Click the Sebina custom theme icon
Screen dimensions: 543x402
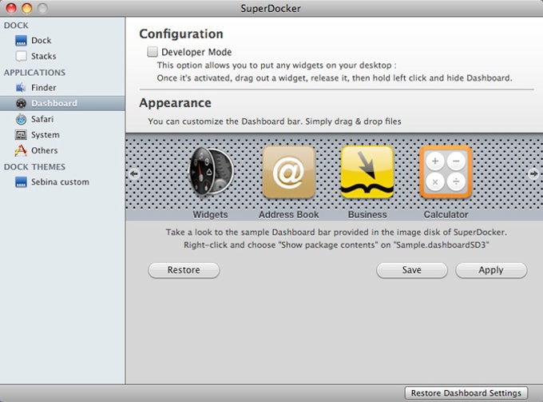21,182
